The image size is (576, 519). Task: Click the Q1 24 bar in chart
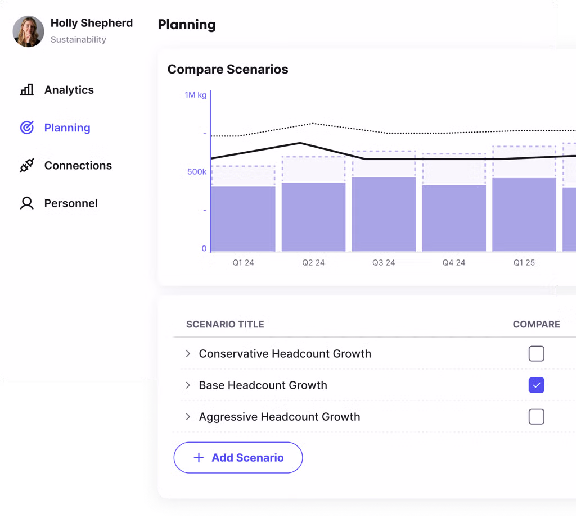tap(243, 219)
